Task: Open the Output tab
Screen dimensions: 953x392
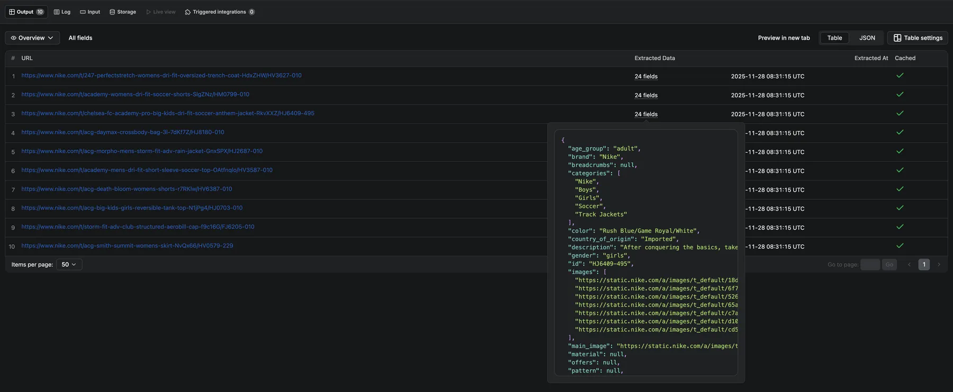Action: pos(26,12)
